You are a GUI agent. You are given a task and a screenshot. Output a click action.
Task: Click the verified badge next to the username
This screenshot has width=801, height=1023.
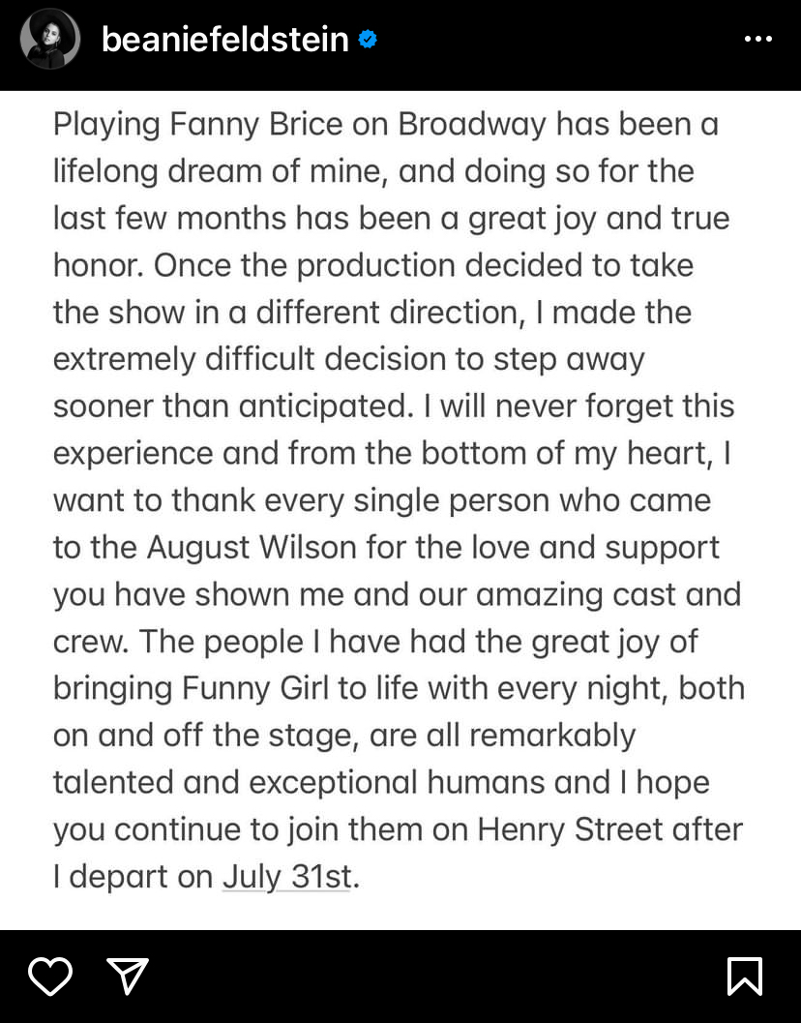(x=367, y=40)
